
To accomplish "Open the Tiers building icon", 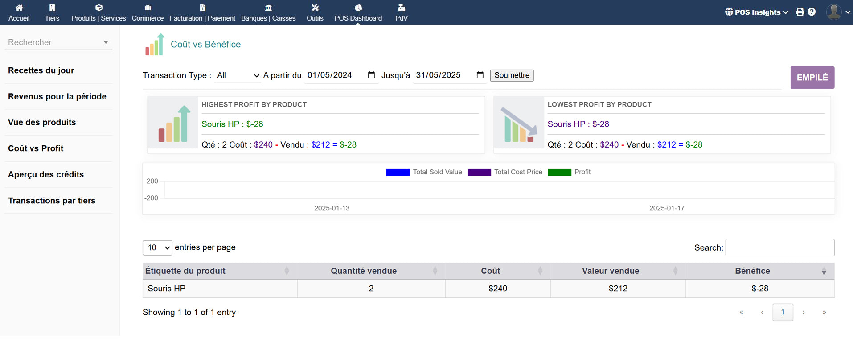I will pos(52,8).
